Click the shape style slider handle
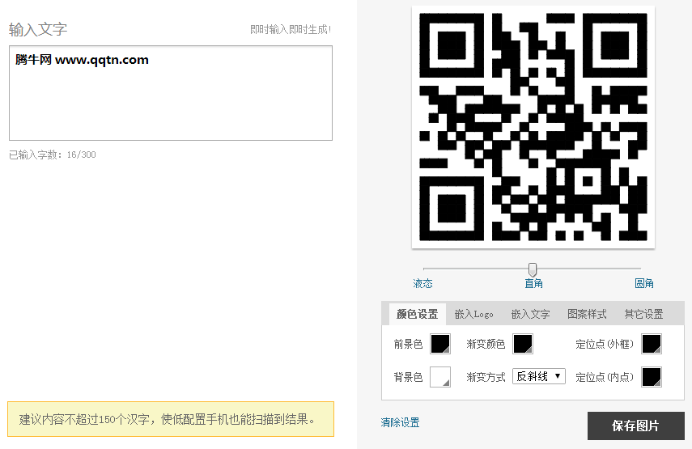Viewport: 692px width, 449px height. (533, 269)
